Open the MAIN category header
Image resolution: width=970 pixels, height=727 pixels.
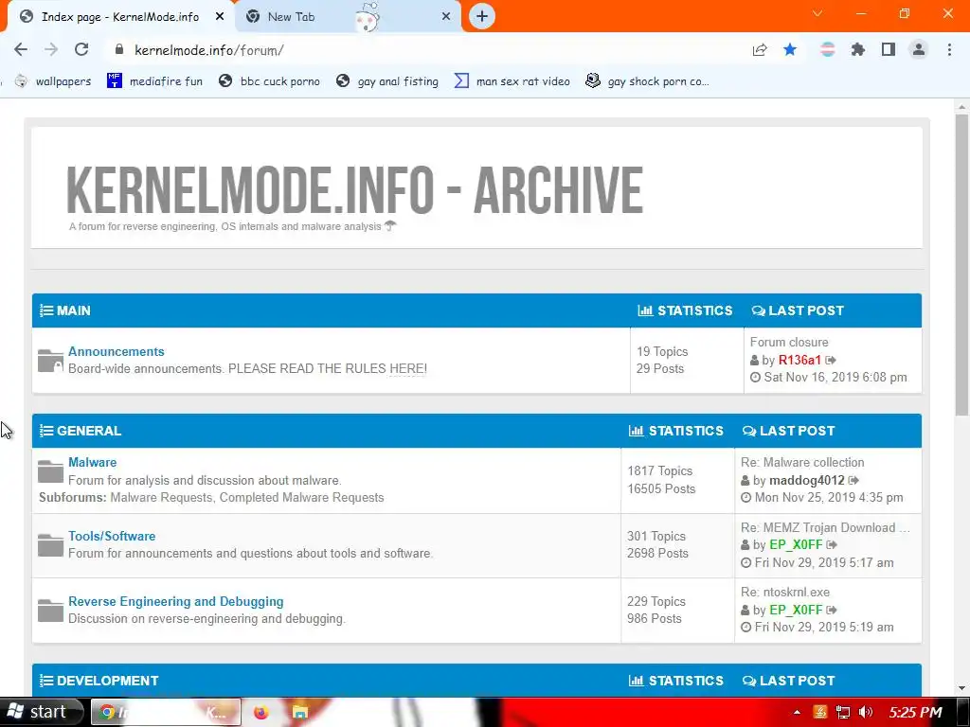(x=73, y=310)
